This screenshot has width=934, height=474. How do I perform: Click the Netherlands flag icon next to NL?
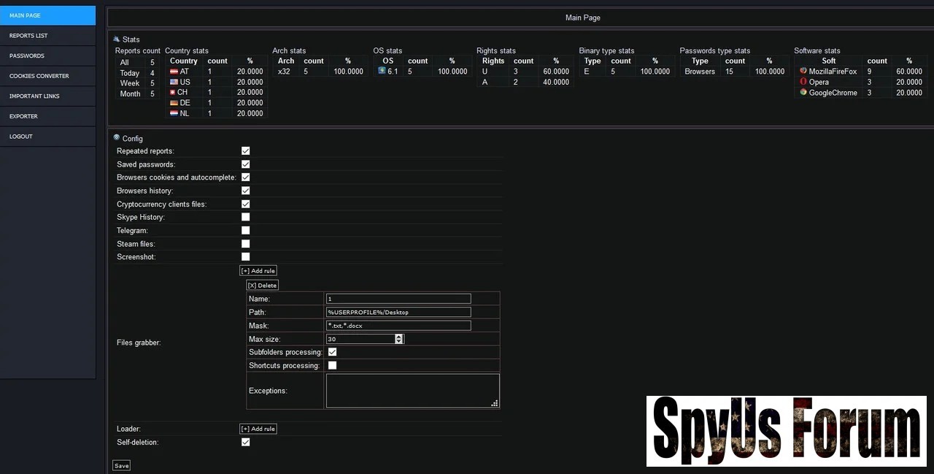pos(174,114)
